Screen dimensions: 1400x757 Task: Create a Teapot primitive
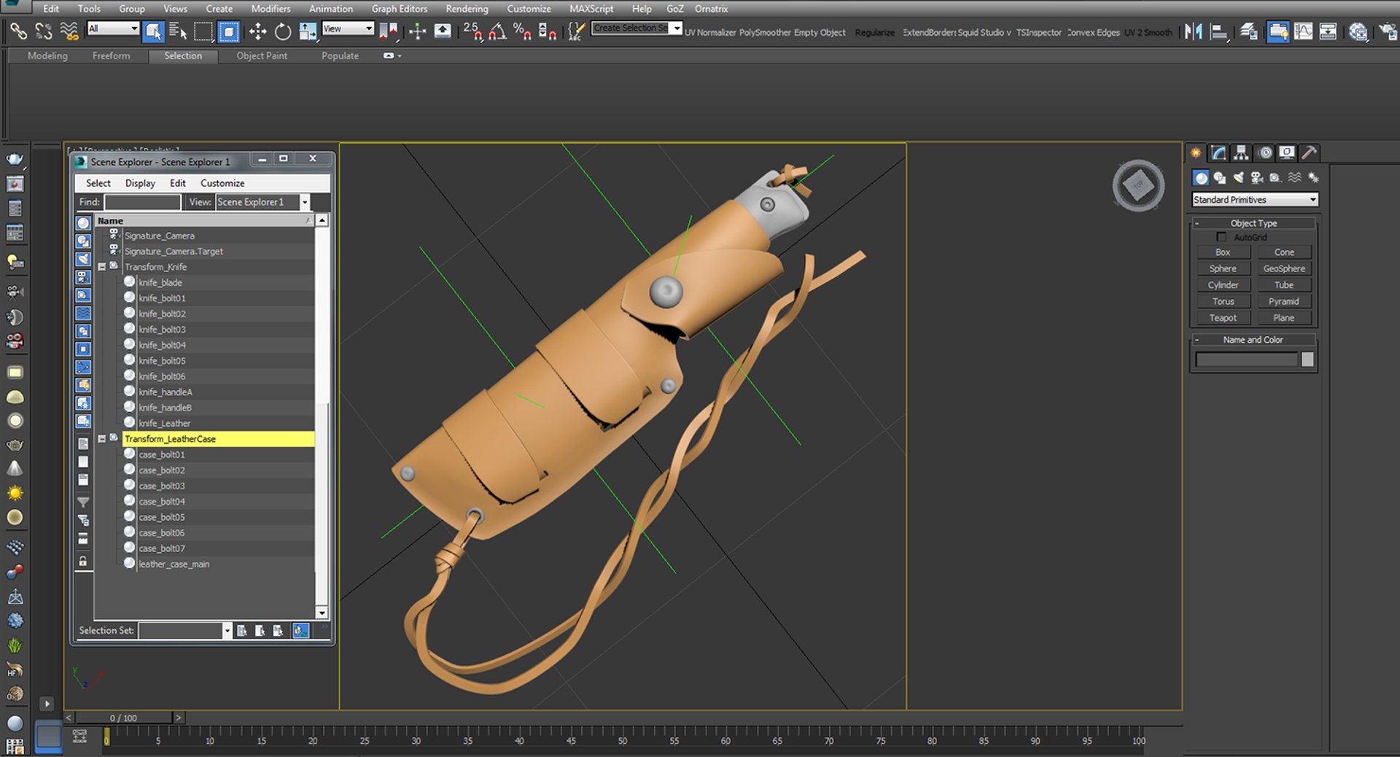pyautogui.click(x=1223, y=318)
